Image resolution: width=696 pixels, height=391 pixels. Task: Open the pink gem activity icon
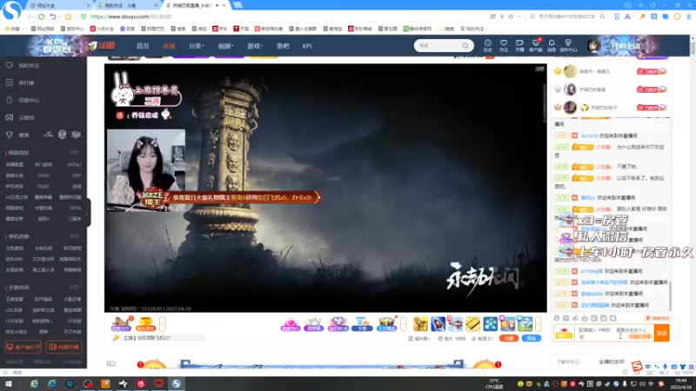[x=291, y=324]
